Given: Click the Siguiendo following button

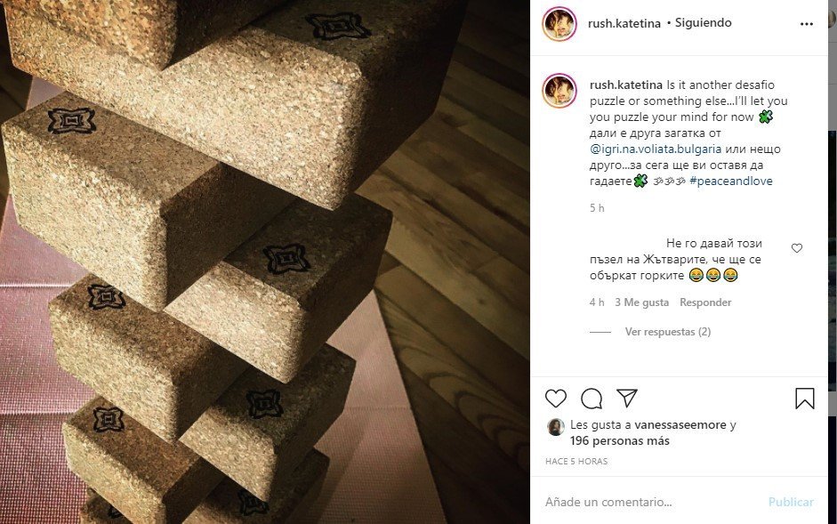Looking at the screenshot, I should 703,23.
